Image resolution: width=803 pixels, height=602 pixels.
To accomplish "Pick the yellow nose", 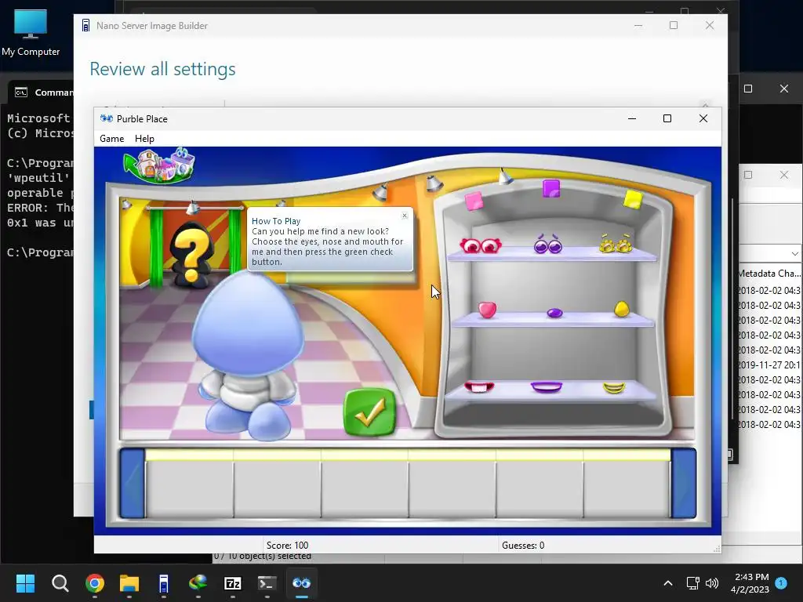I will click(621, 309).
